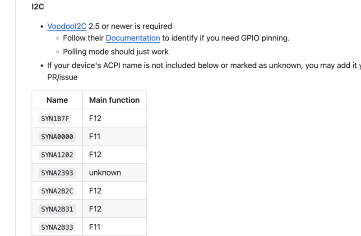Click the unknown main function cell

click(105, 172)
